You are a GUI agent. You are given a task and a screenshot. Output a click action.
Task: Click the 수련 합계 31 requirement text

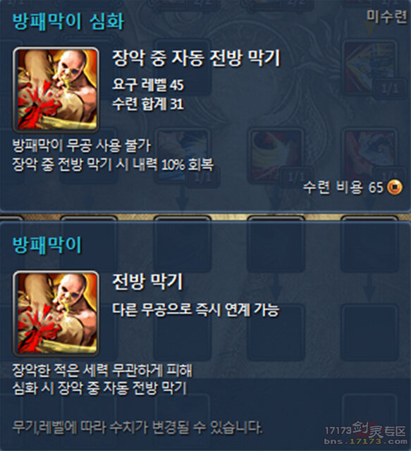click(x=147, y=104)
